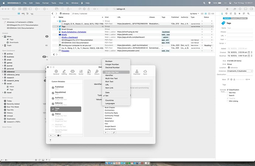Open the reading list glasses icon
The width and height of the screenshot is (255, 166).
click(23, 14)
